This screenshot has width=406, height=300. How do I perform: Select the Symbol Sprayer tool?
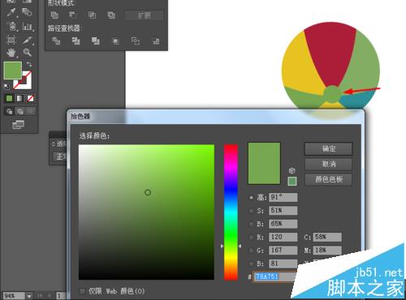click(11, 26)
